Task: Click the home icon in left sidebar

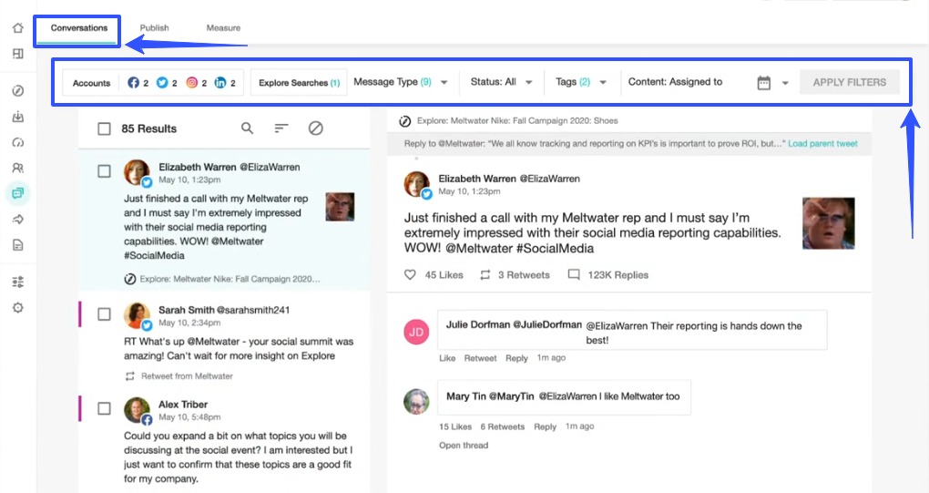Action: pyautogui.click(x=17, y=28)
